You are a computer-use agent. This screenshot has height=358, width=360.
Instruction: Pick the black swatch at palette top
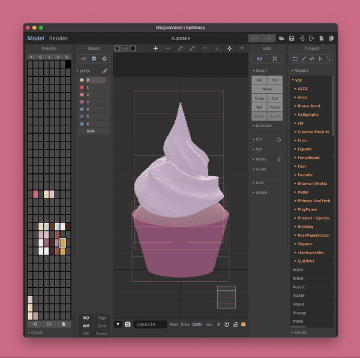(x=68, y=64)
